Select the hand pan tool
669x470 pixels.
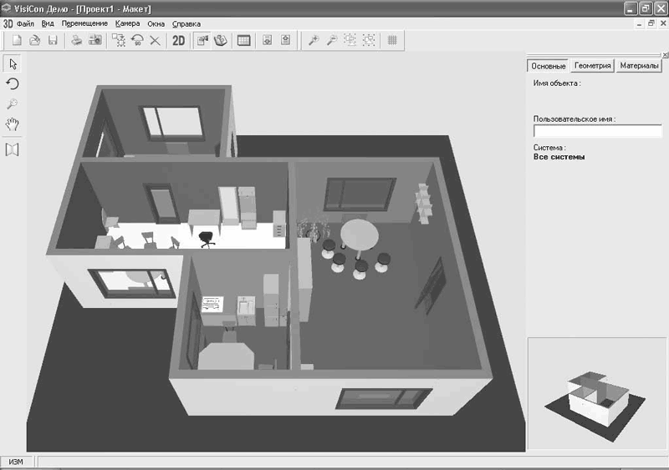pyautogui.click(x=13, y=124)
